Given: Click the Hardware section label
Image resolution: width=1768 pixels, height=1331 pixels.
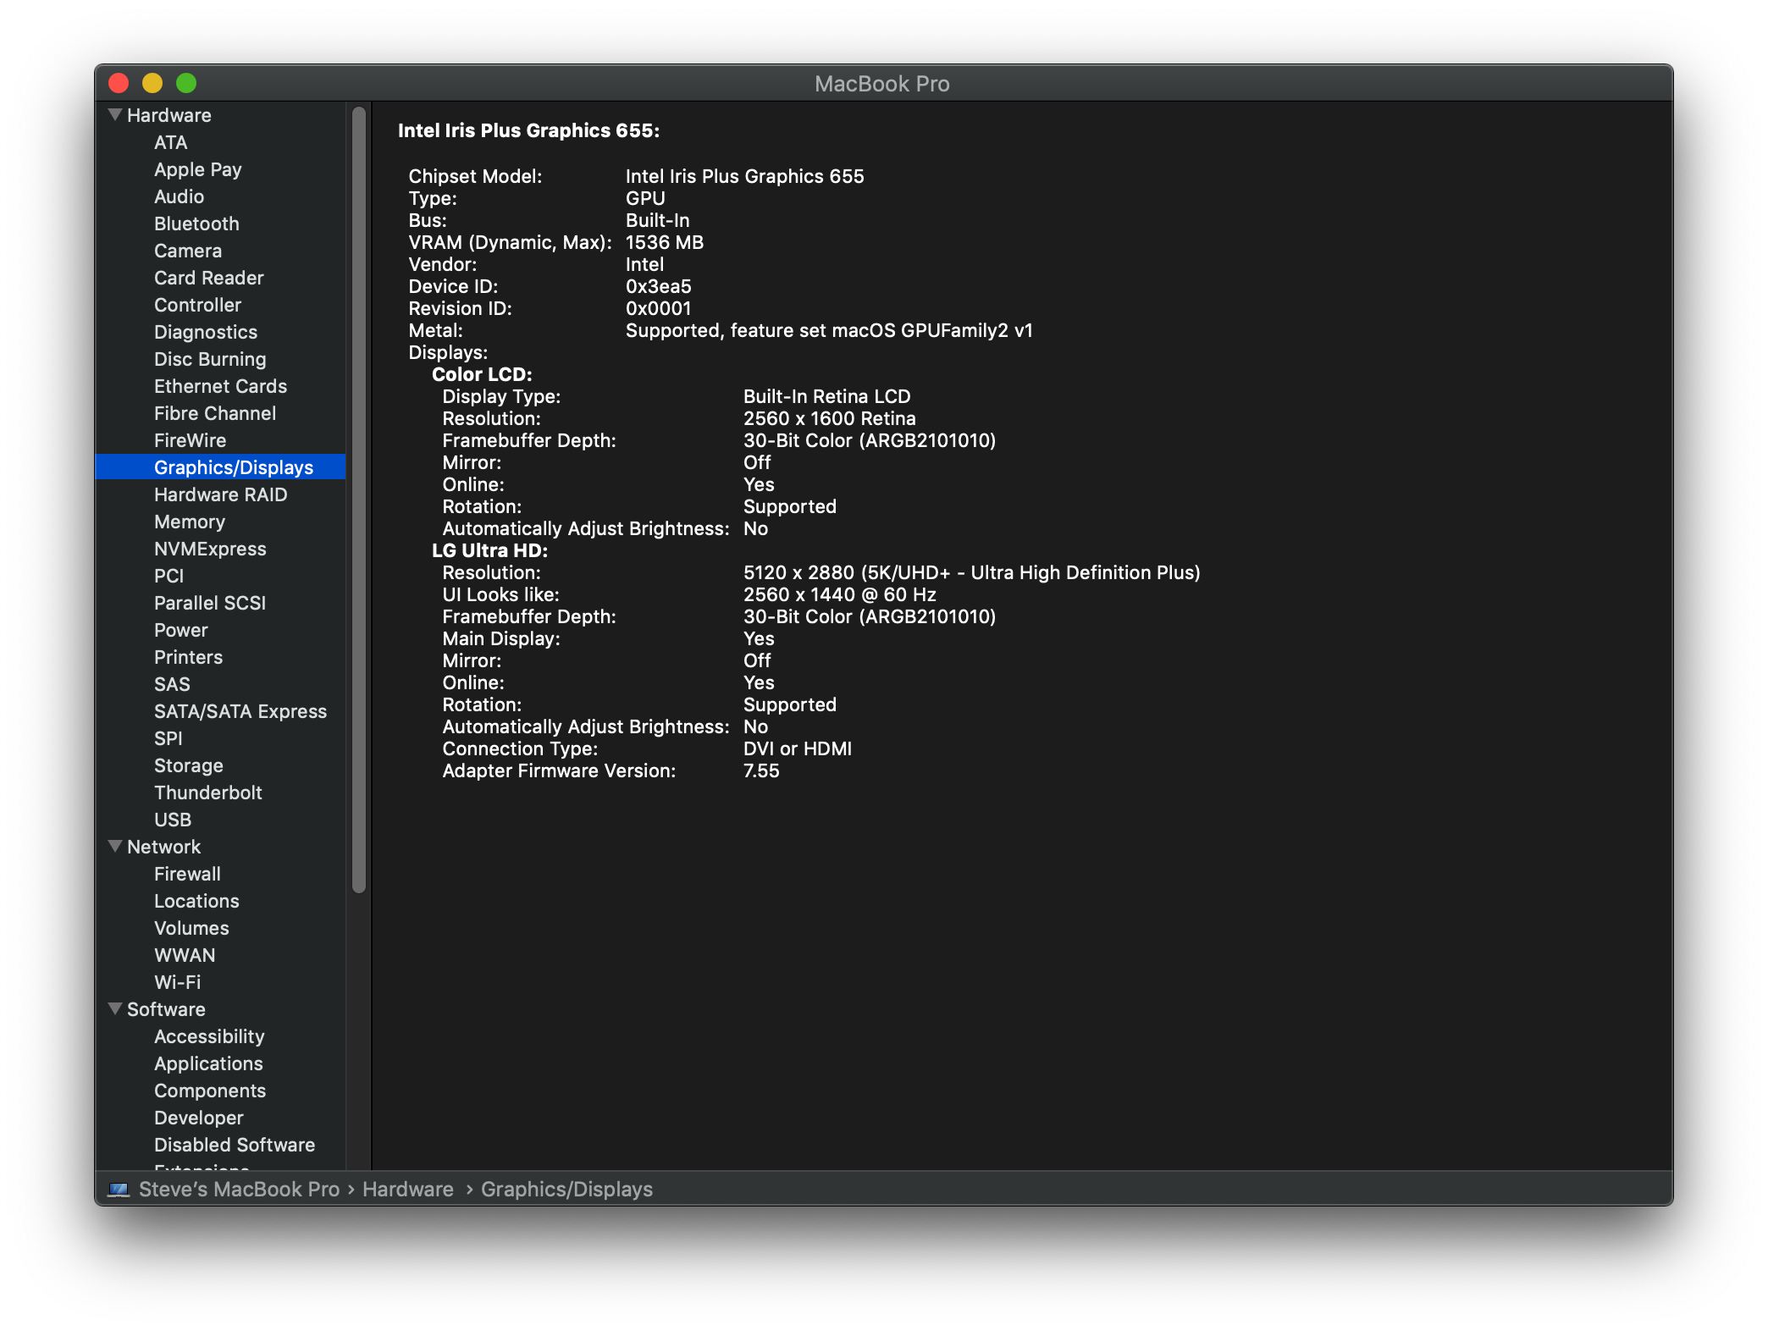Looking at the screenshot, I should coord(169,115).
